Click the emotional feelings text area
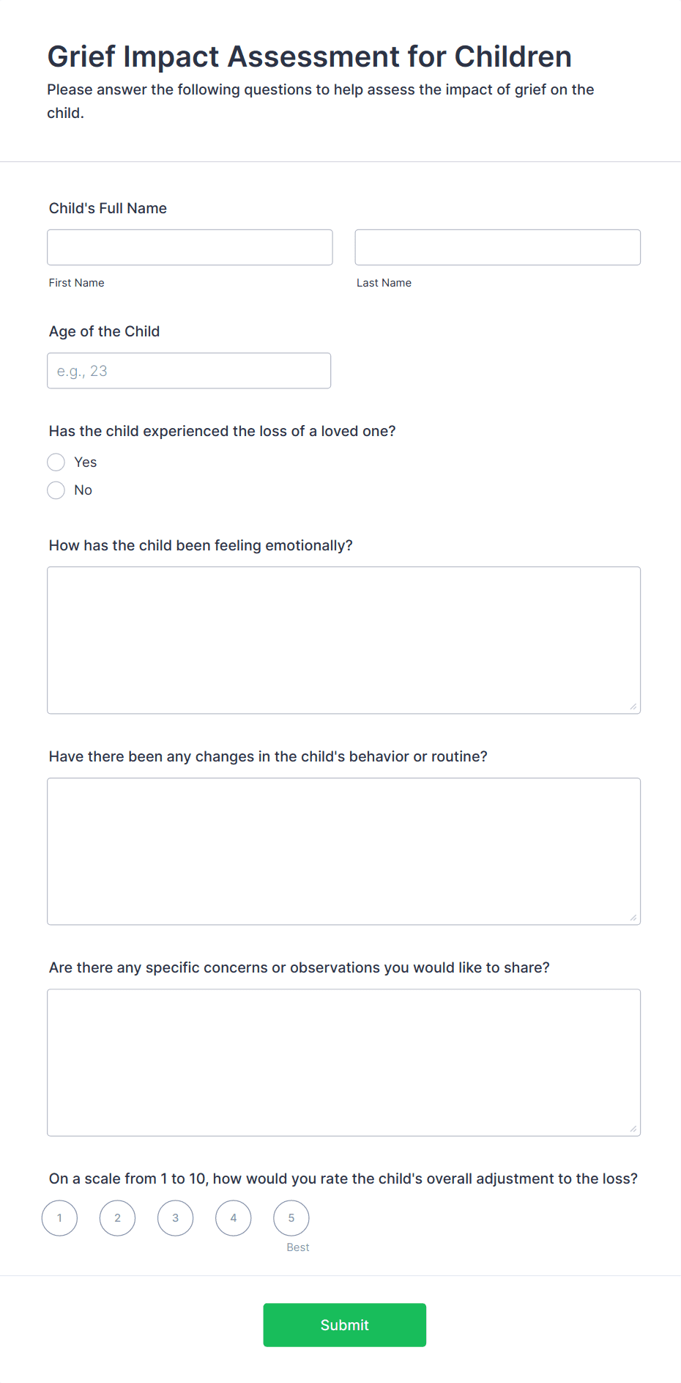The height and width of the screenshot is (1383, 681). 343,640
